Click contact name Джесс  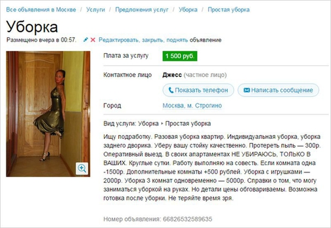(172, 75)
